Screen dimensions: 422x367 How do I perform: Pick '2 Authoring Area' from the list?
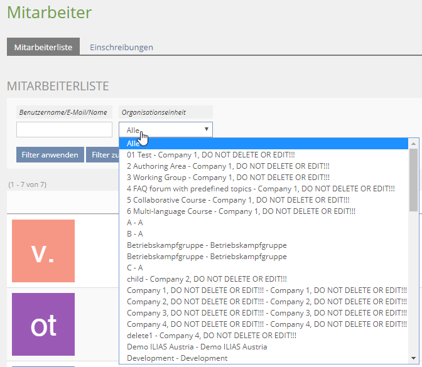click(x=228, y=166)
